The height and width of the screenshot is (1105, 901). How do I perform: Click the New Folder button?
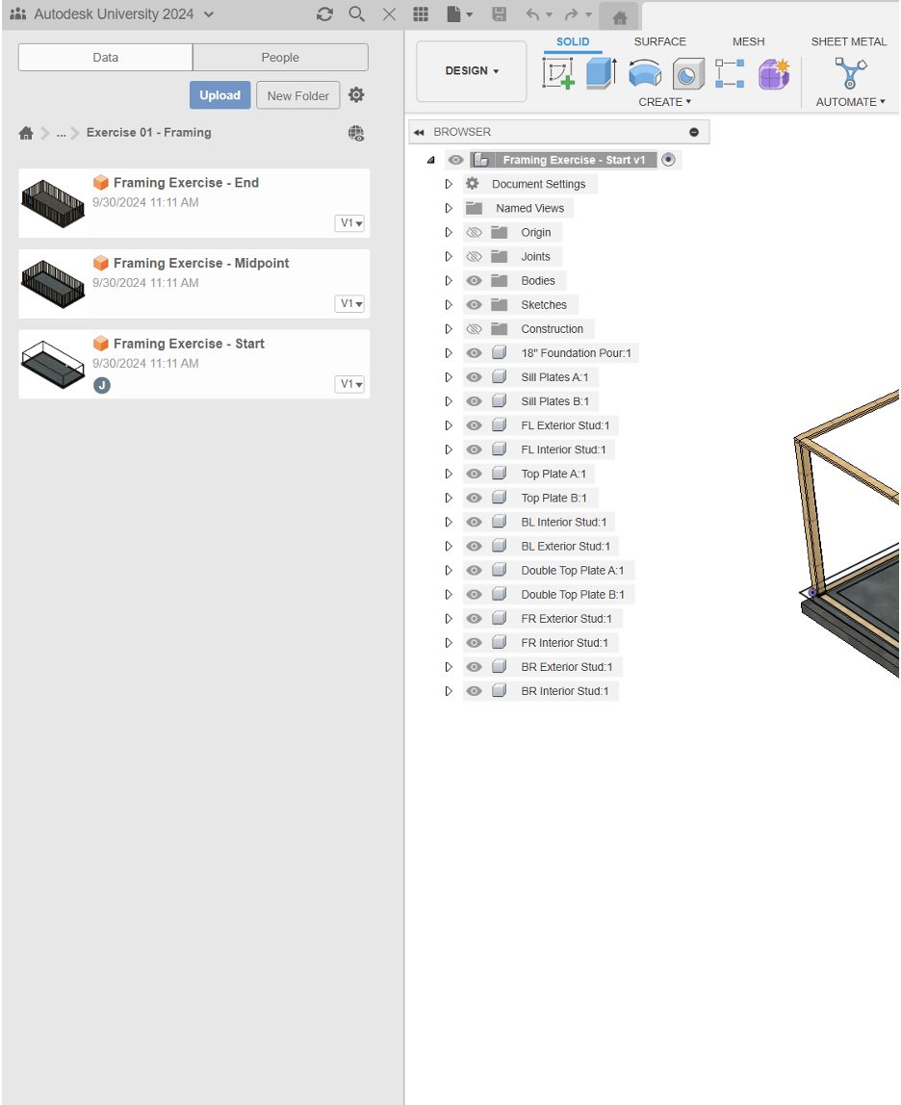(297, 95)
